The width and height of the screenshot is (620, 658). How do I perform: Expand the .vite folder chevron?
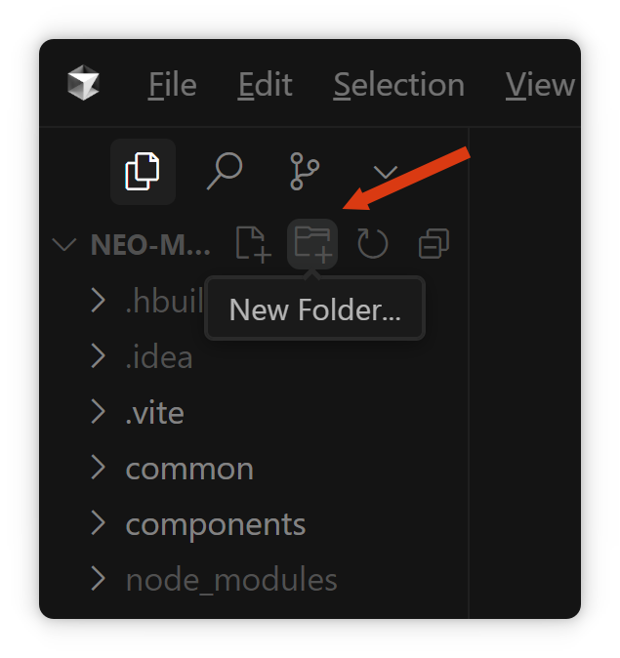click(99, 412)
